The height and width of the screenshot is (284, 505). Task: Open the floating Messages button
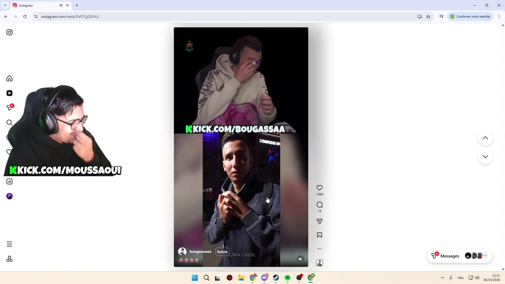[x=460, y=256]
